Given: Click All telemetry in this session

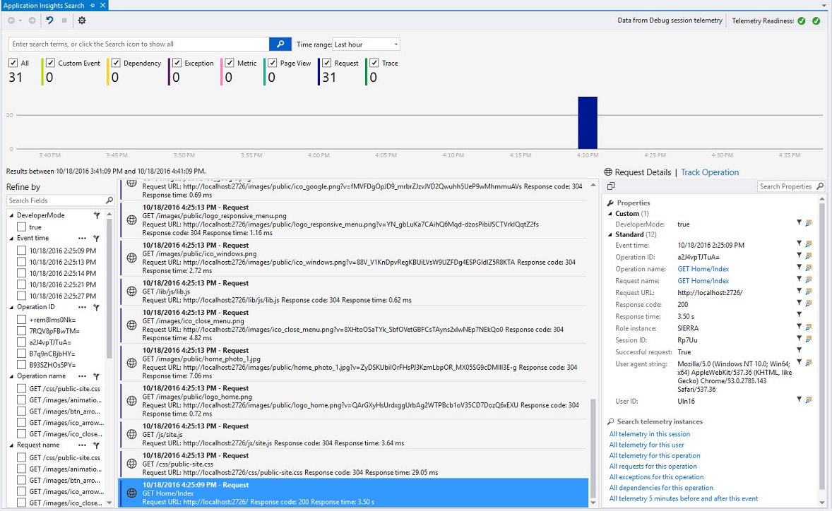Looking at the screenshot, I should [x=650, y=433].
